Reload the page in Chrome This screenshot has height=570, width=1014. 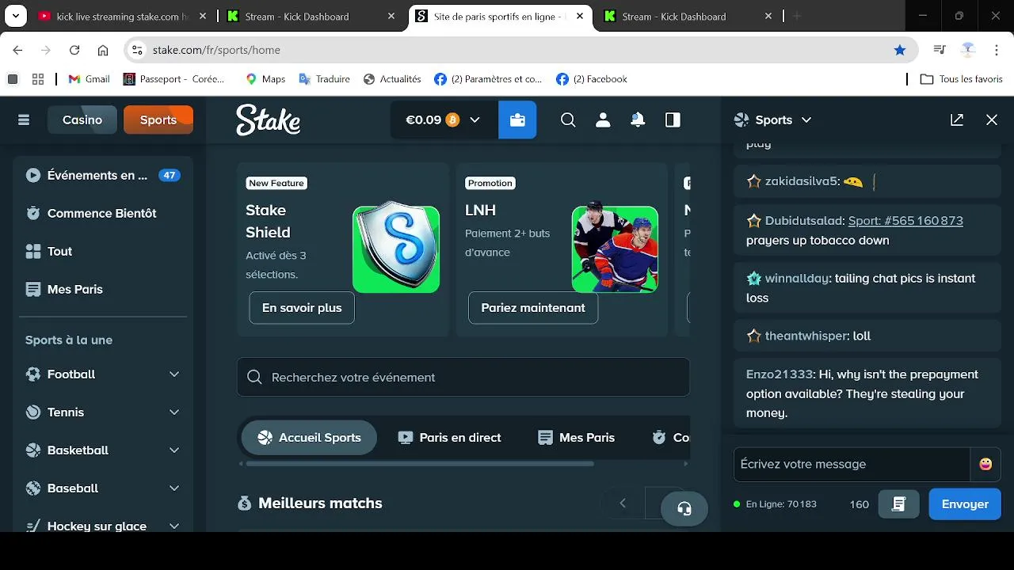(x=74, y=50)
